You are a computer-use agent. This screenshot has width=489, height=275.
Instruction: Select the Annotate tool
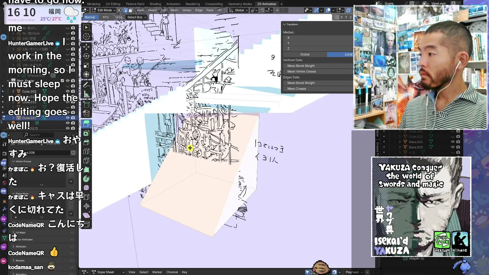tap(87, 85)
